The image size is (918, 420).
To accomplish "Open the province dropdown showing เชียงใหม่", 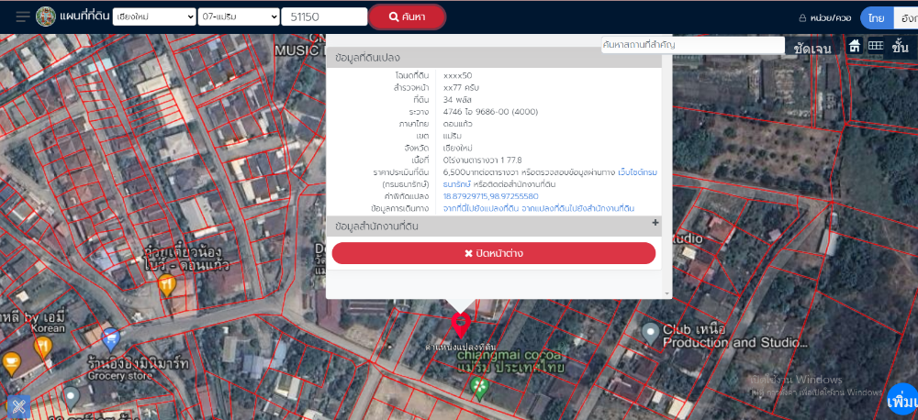I will click(x=154, y=17).
